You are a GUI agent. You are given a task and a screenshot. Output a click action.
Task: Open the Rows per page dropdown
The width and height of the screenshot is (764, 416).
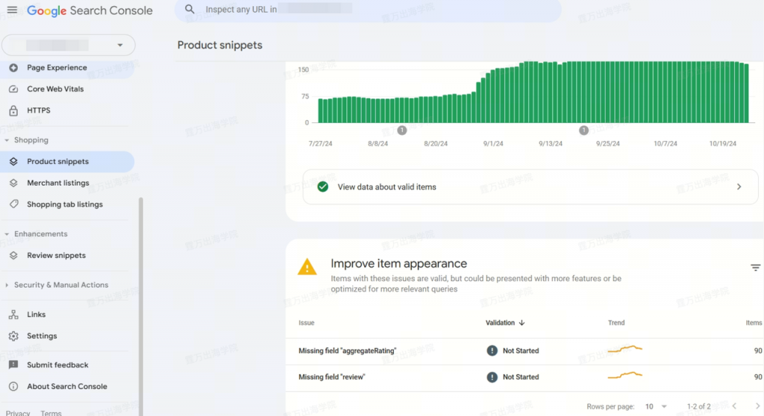[x=656, y=406]
